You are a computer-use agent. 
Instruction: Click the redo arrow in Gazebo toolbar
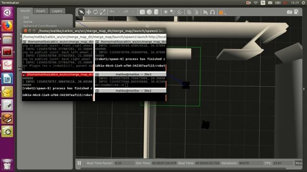coord(126,12)
